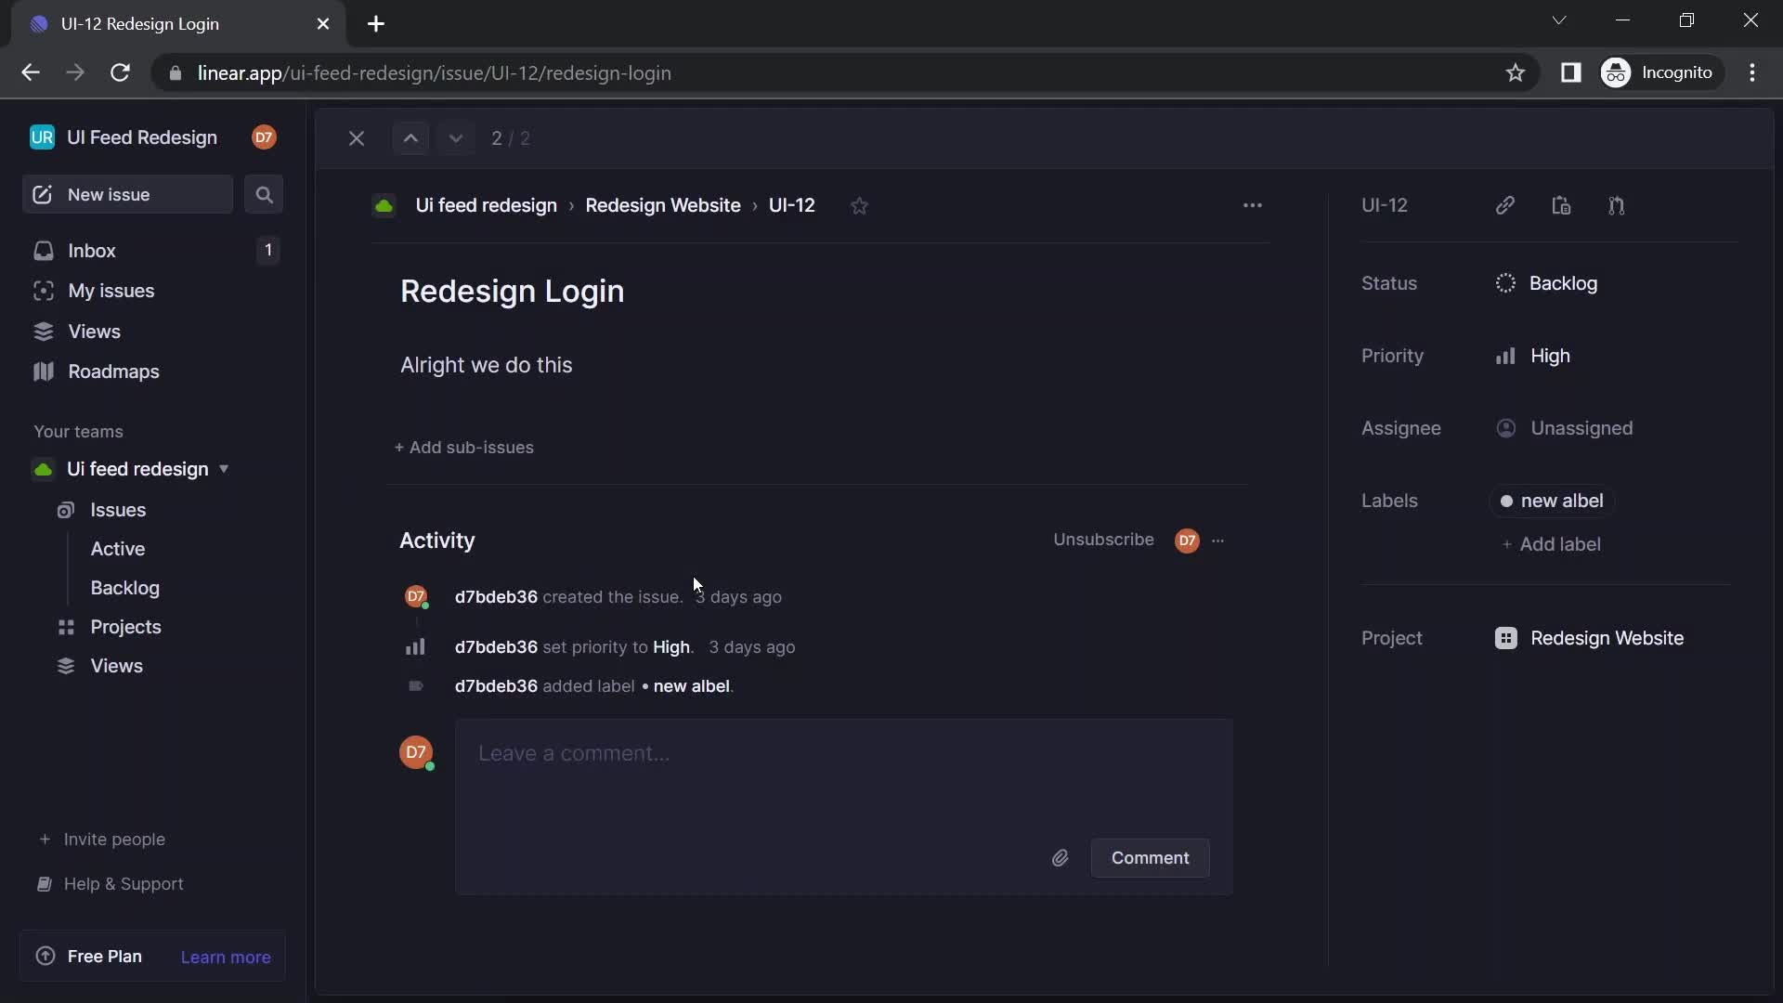
Task: Attach file with paperclip icon
Action: tap(1060, 858)
